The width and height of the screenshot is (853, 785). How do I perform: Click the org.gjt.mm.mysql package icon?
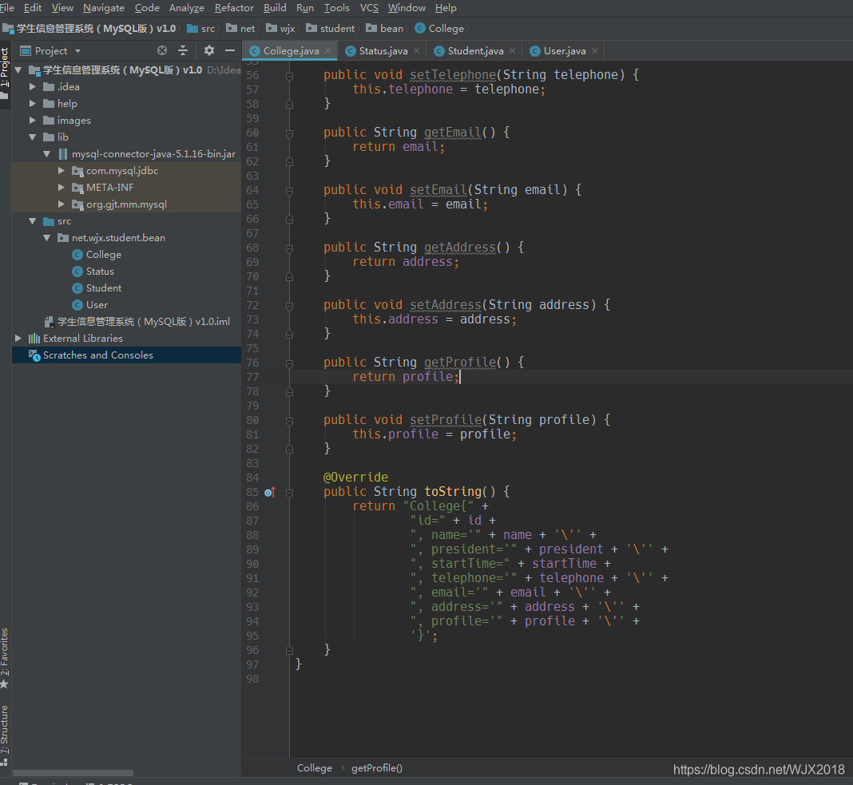[x=77, y=204]
